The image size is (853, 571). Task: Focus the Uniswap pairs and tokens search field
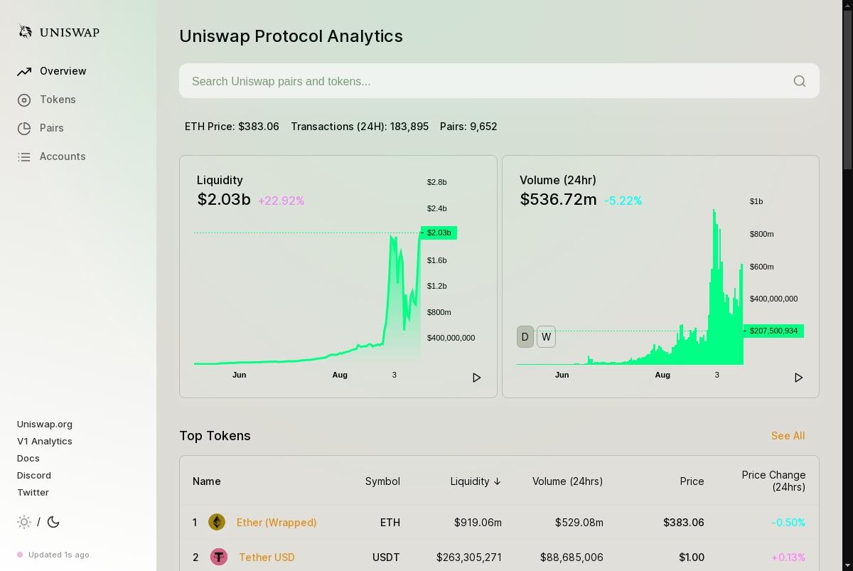coord(499,81)
